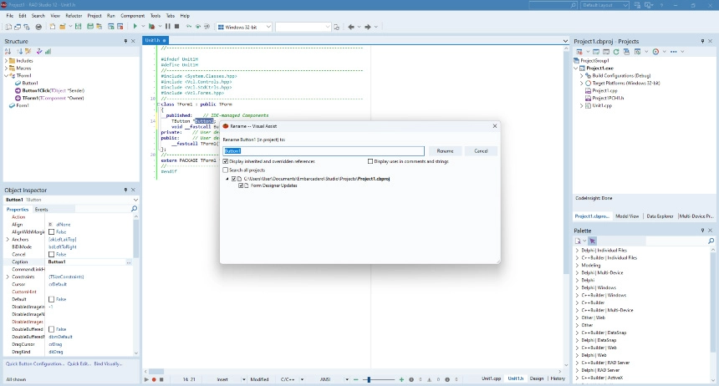Click the green Run button in the toolbar
This screenshot has height=386, width=719.
(x=135, y=27)
